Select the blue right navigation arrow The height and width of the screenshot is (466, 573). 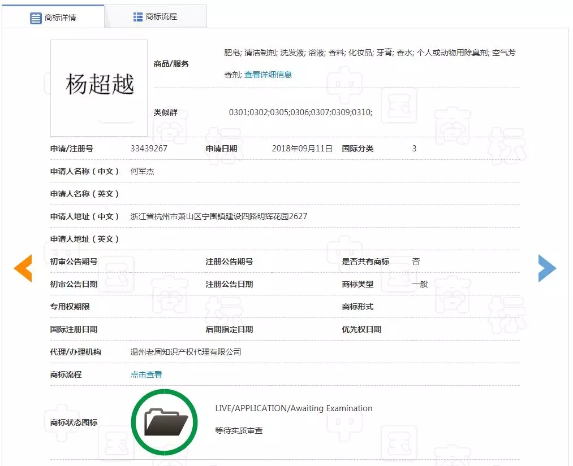[547, 268]
